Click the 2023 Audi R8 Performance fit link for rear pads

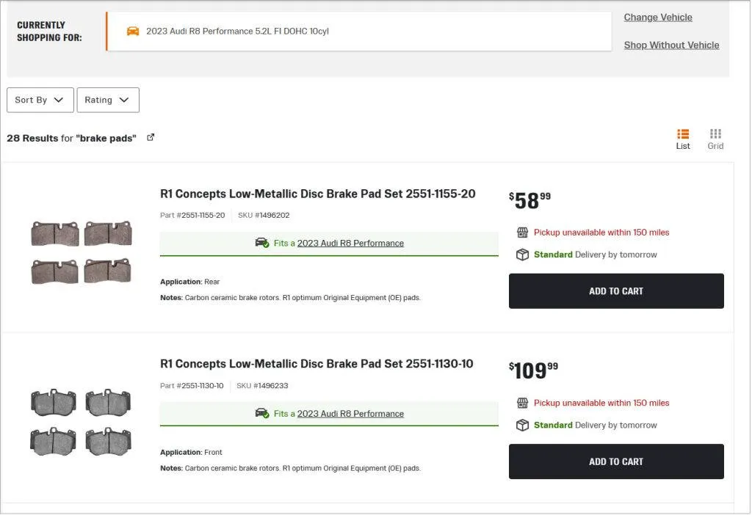coord(350,244)
